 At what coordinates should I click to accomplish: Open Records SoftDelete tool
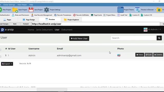(81, 15)
